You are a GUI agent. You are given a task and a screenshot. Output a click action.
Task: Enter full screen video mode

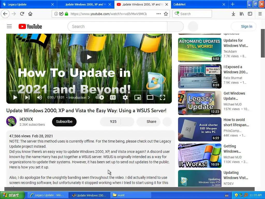[x=163, y=97]
